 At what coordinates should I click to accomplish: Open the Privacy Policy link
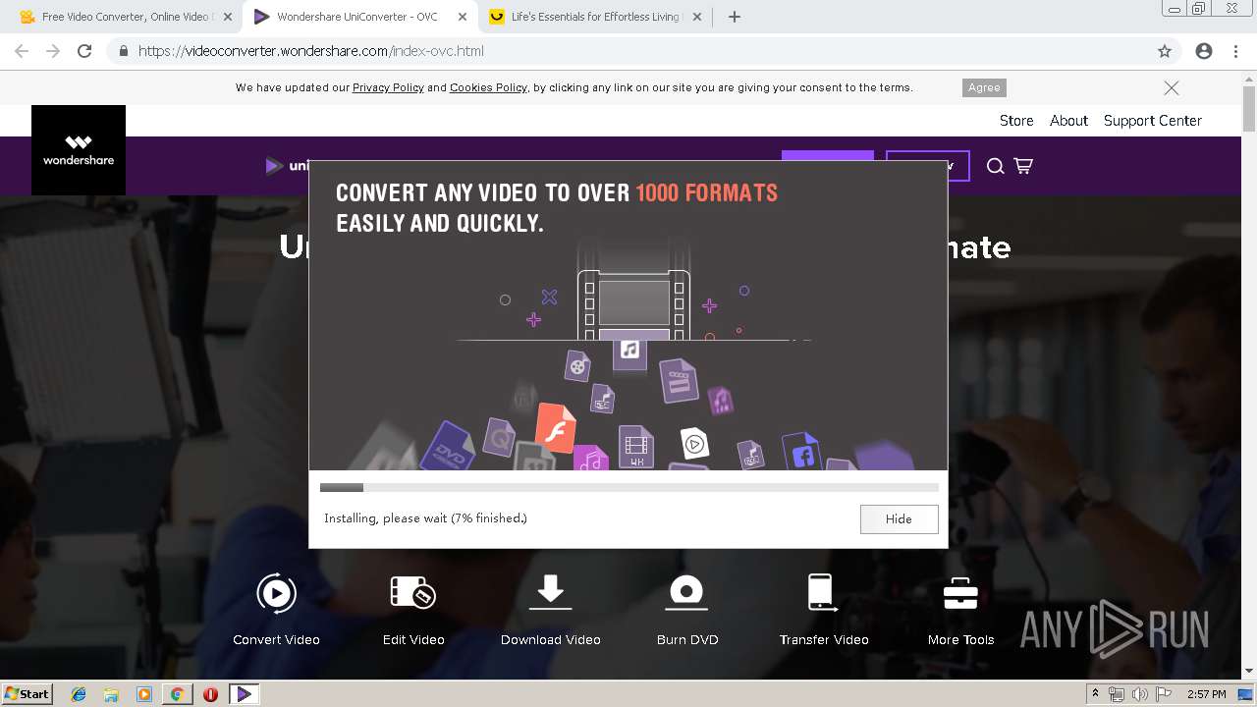tap(388, 87)
